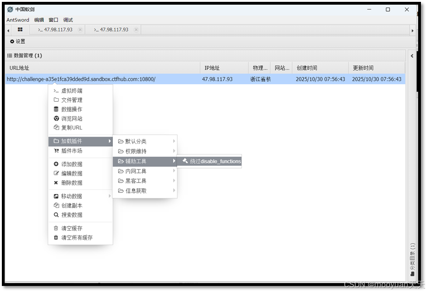The image size is (427, 292).
Task: Expand the 内网工具 plugin category
Action: coord(145,171)
